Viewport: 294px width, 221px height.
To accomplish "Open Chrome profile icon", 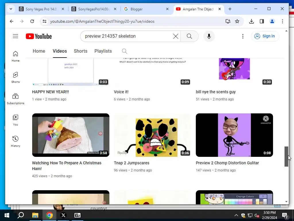I will pyautogui.click(x=272, y=21).
